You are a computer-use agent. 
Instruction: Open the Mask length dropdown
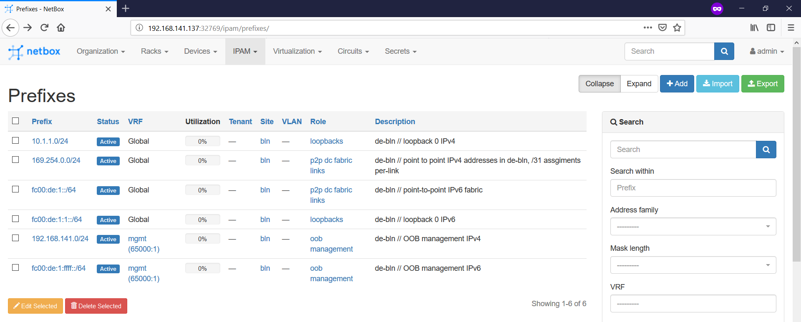(693, 265)
